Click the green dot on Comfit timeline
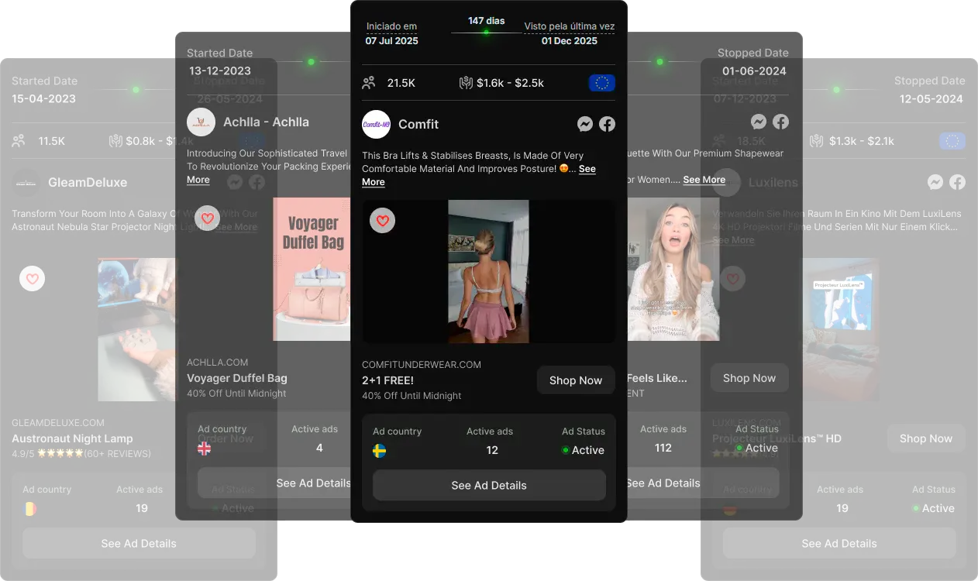The width and height of the screenshot is (978, 581). point(486,33)
